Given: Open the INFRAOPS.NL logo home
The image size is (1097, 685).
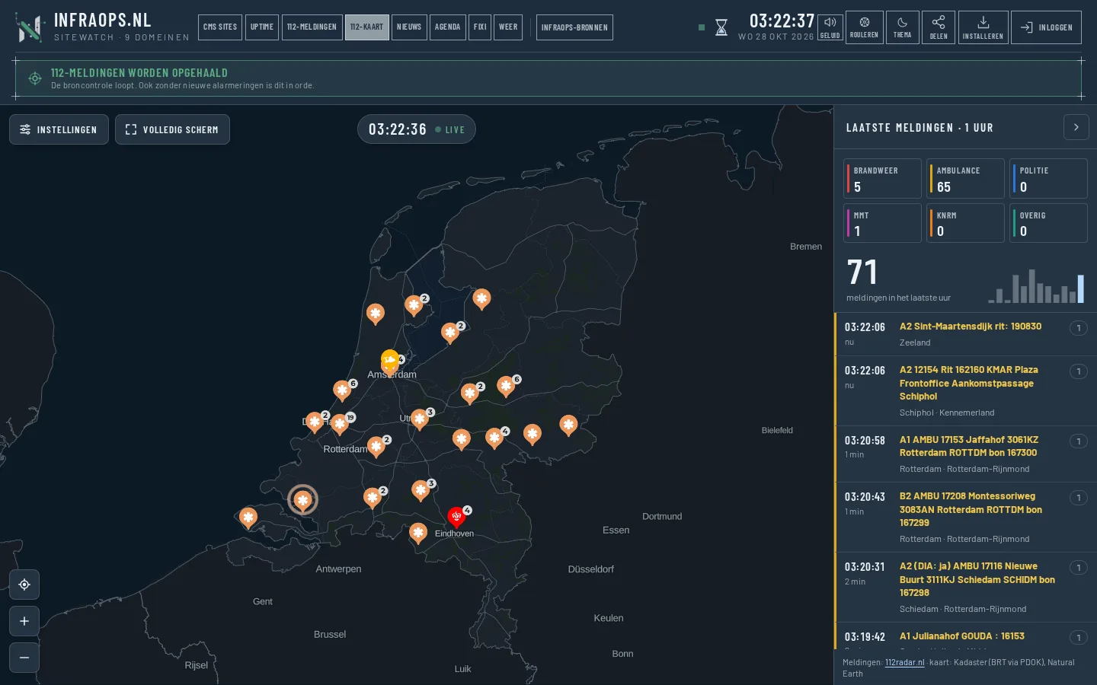Looking at the screenshot, I should [102, 27].
